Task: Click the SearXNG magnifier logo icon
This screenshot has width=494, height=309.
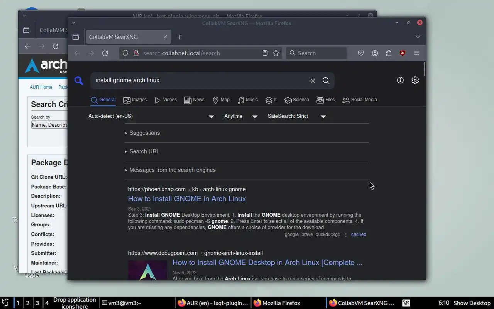Action: [x=79, y=80]
